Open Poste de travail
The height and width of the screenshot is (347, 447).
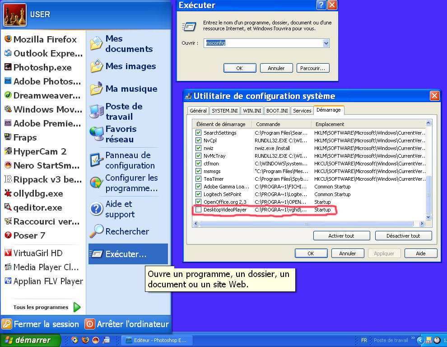point(116,111)
